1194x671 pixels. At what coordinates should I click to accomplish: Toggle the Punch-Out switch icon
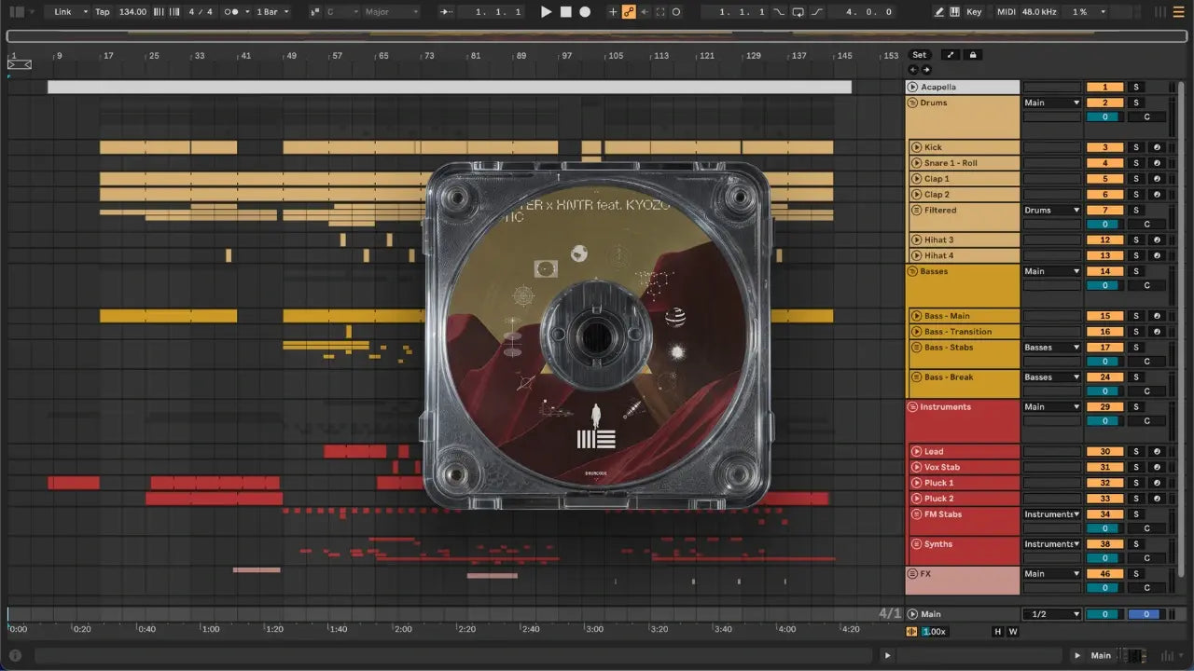click(x=817, y=12)
